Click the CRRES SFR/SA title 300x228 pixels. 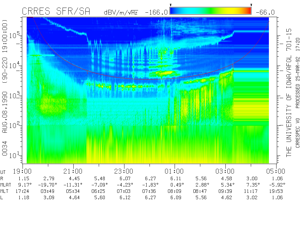coord(56,12)
